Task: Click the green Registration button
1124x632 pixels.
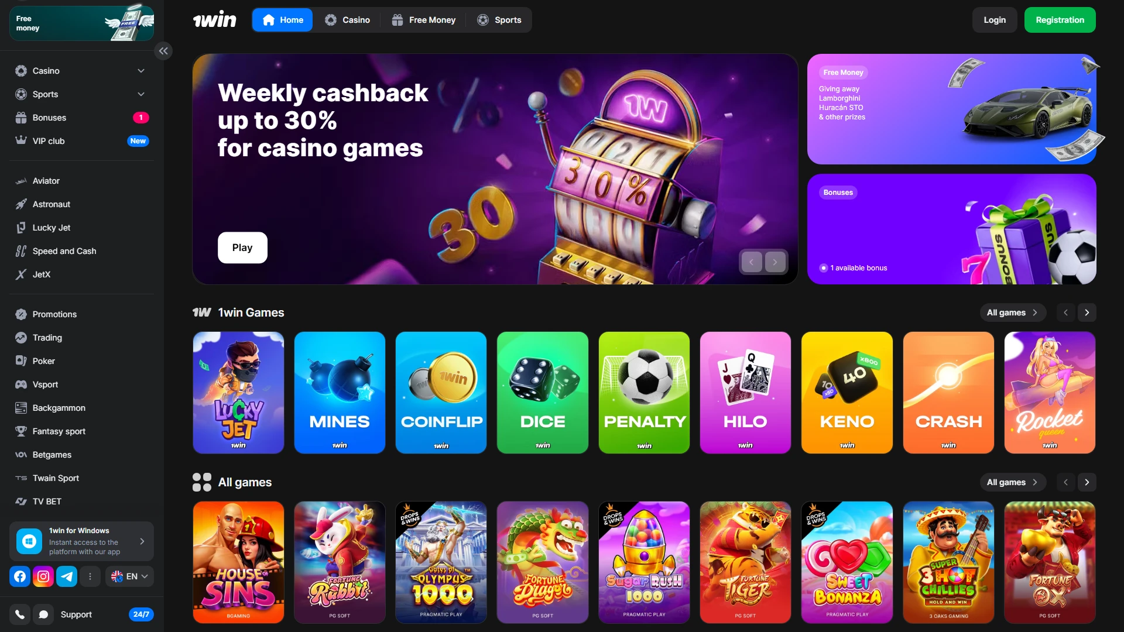Action: coord(1060,20)
